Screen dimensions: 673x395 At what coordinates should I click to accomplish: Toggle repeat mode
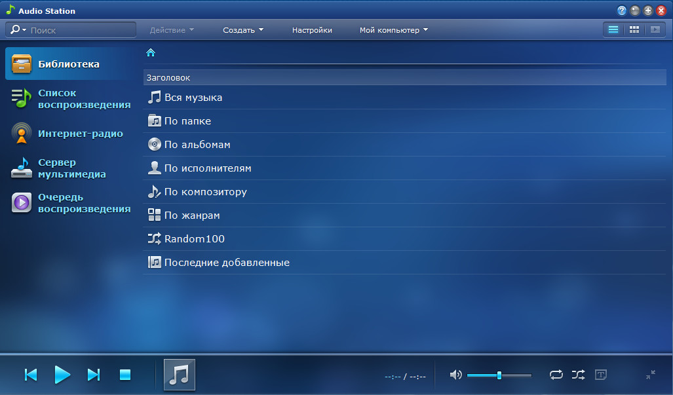(556, 375)
